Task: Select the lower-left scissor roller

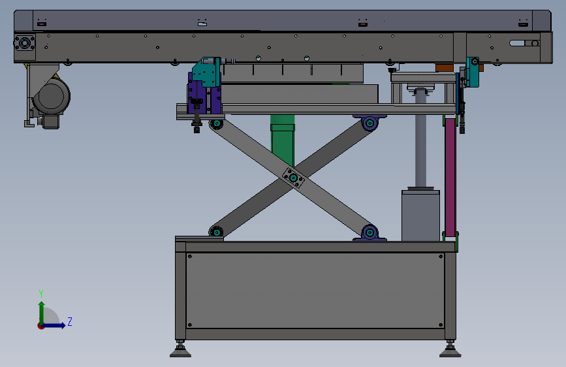Action: click(x=216, y=232)
